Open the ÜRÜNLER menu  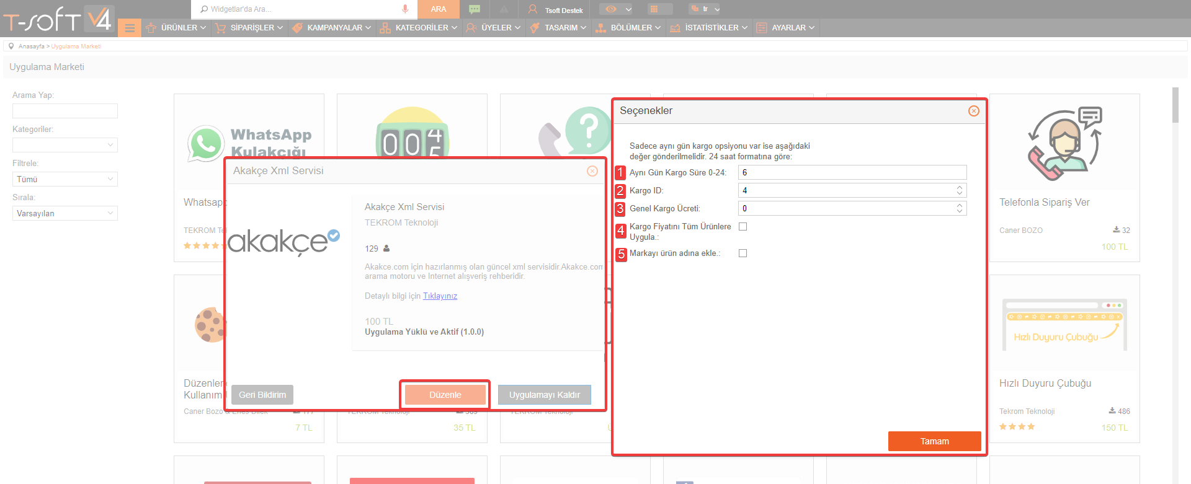176,28
